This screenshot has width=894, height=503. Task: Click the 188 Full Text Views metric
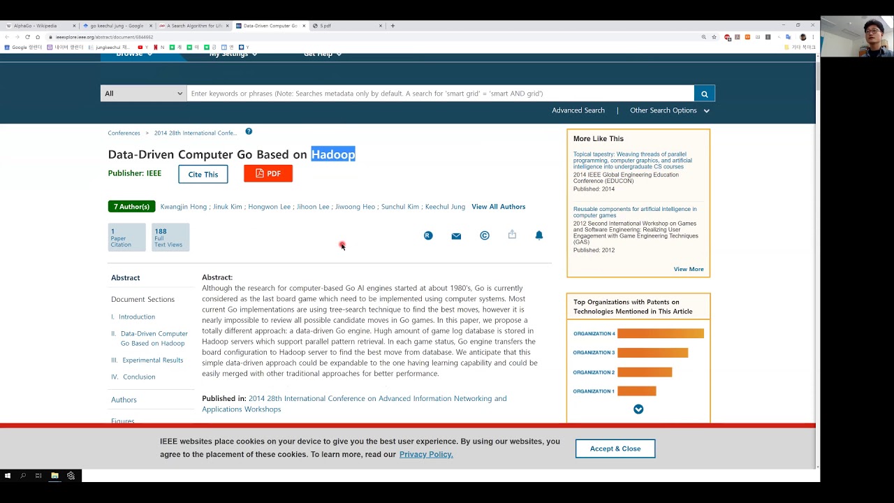tap(170, 238)
